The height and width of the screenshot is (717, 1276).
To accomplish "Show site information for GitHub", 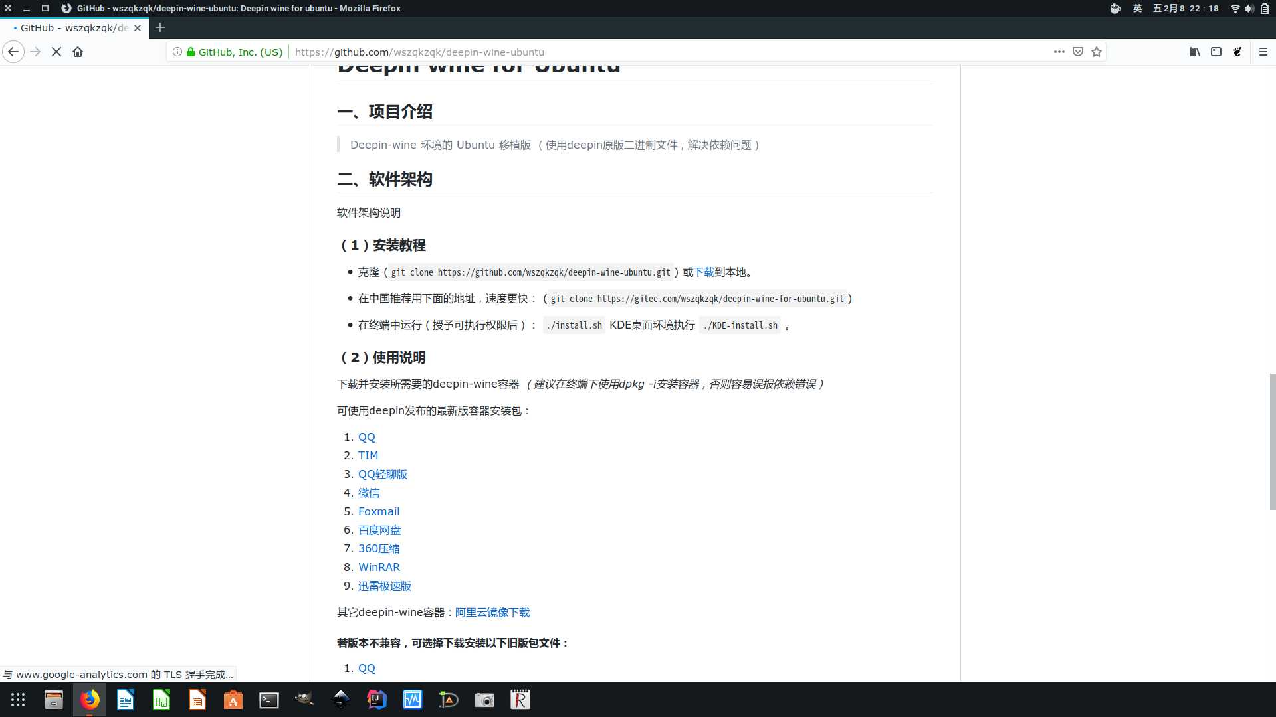I will [x=177, y=52].
